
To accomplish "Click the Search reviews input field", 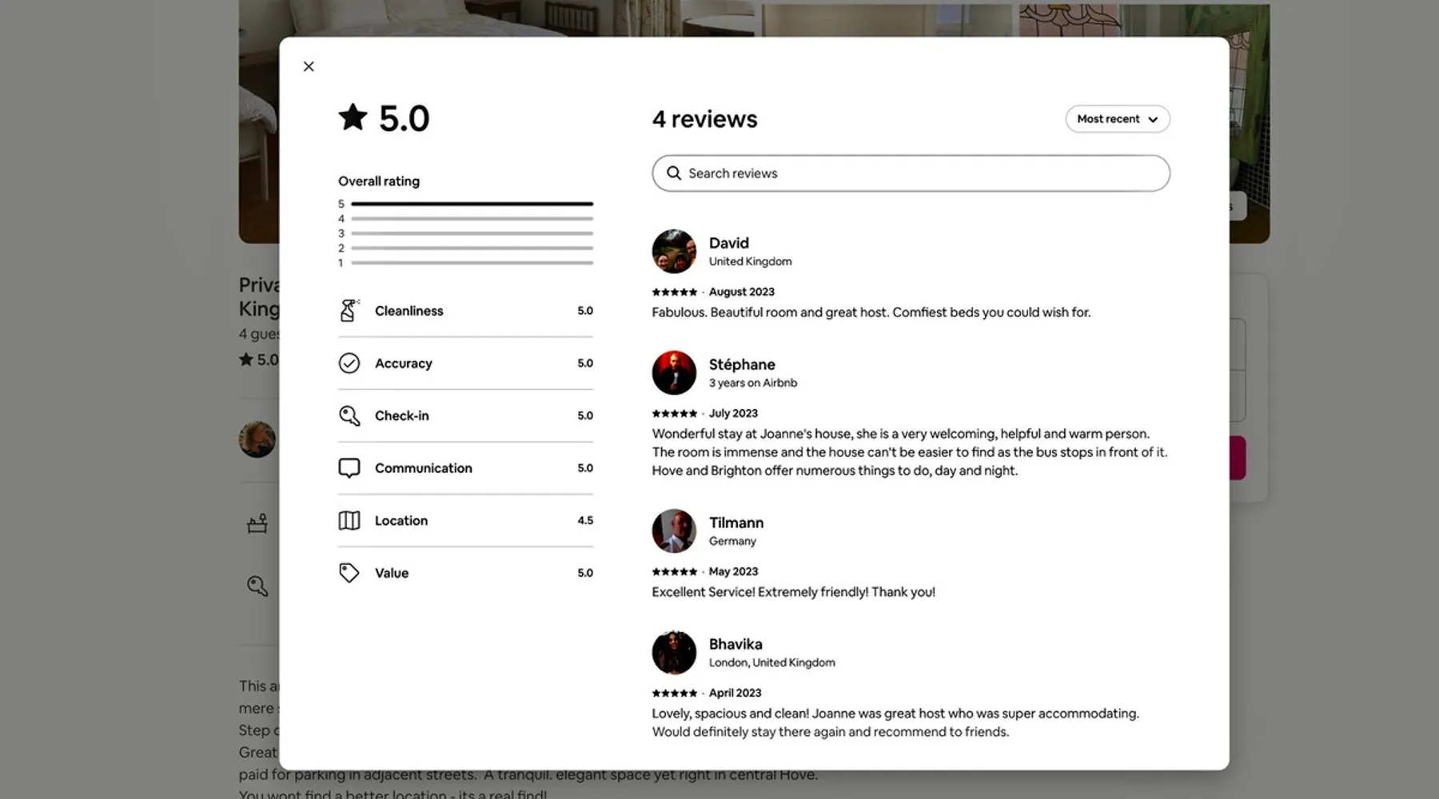I will tap(919, 173).
